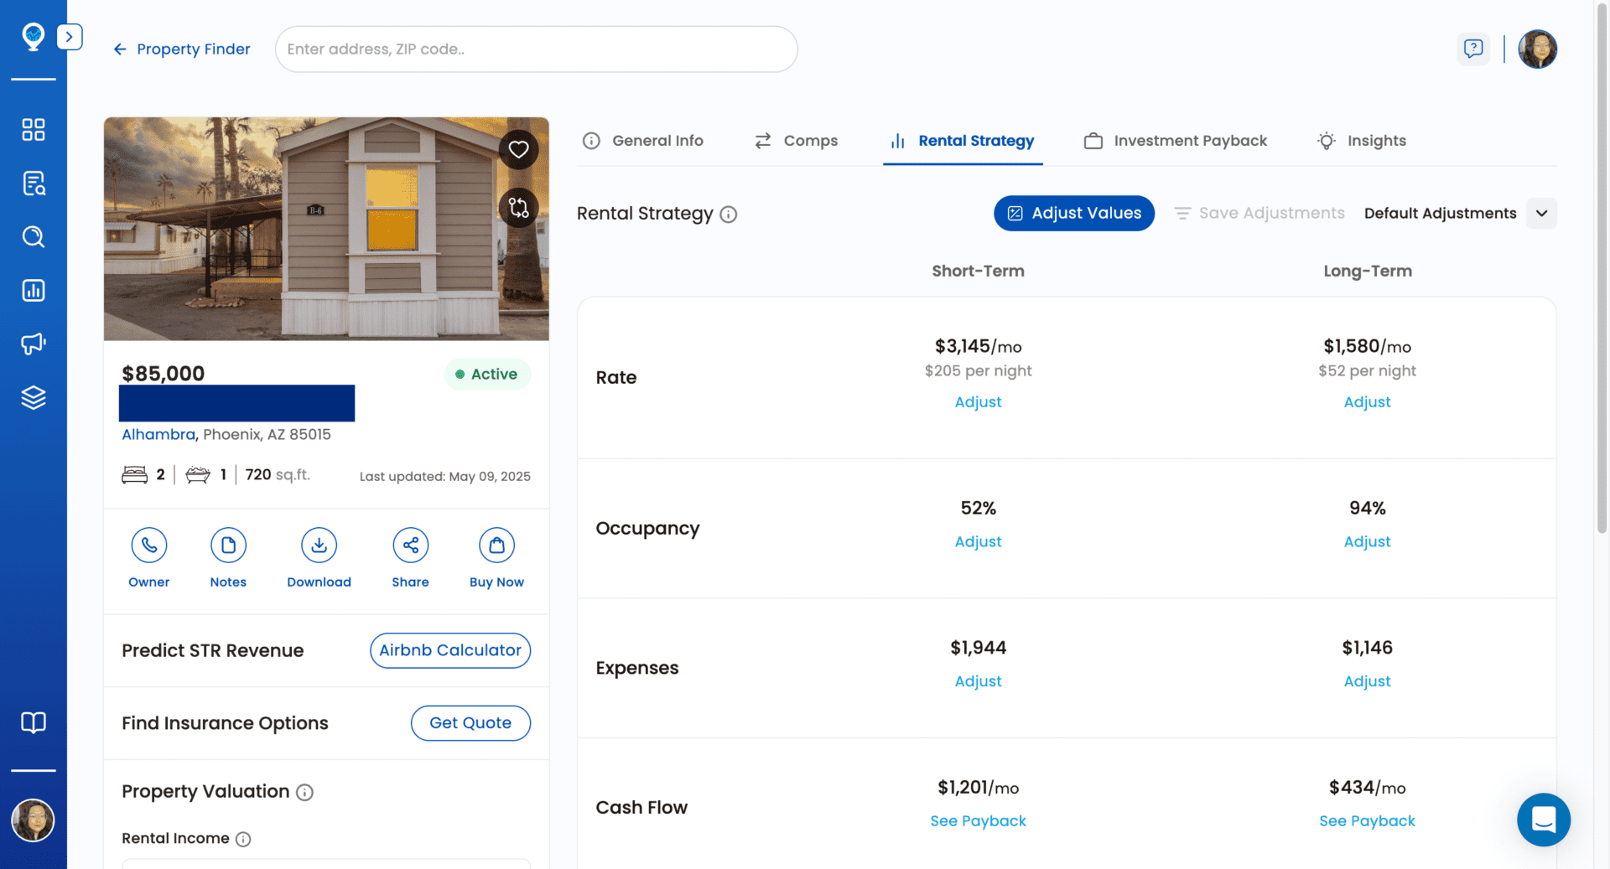
Task: Expand the sidebar with the arrow button
Action: 70,37
